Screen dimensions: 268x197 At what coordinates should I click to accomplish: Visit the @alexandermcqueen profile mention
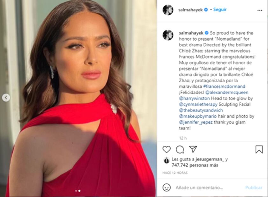pyautogui.click(x=227, y=92)
